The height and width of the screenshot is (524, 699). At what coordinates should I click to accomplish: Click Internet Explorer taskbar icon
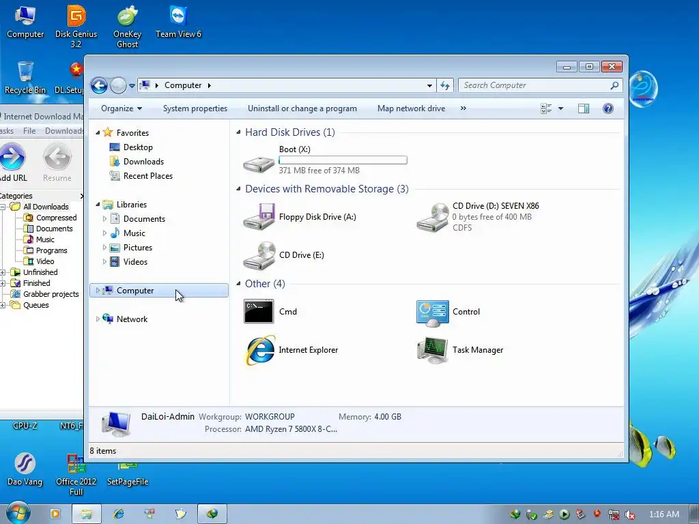[x=119, y=514]
